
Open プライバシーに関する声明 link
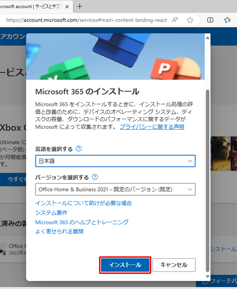[152, 127]
